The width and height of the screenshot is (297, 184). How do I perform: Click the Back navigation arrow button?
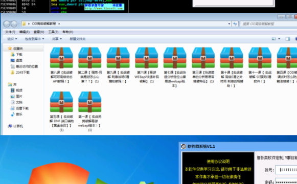tap(7, 24)
